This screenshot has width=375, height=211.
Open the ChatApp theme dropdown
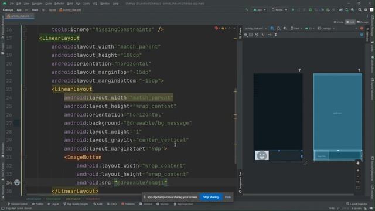coord(326,29)
